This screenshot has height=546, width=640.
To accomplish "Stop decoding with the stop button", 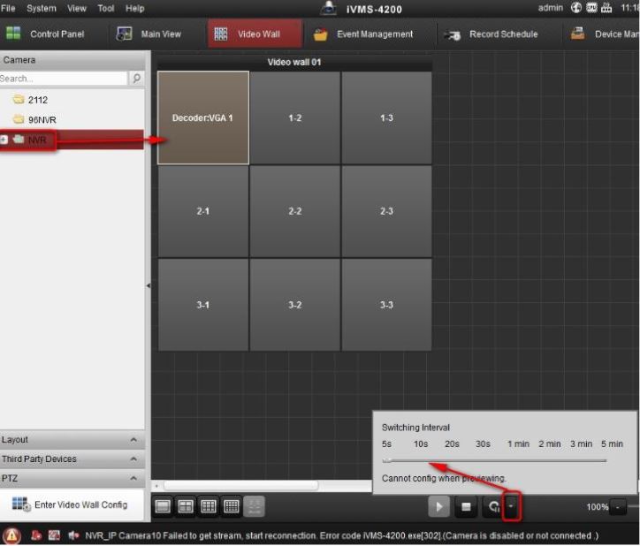I will [466, 506].
